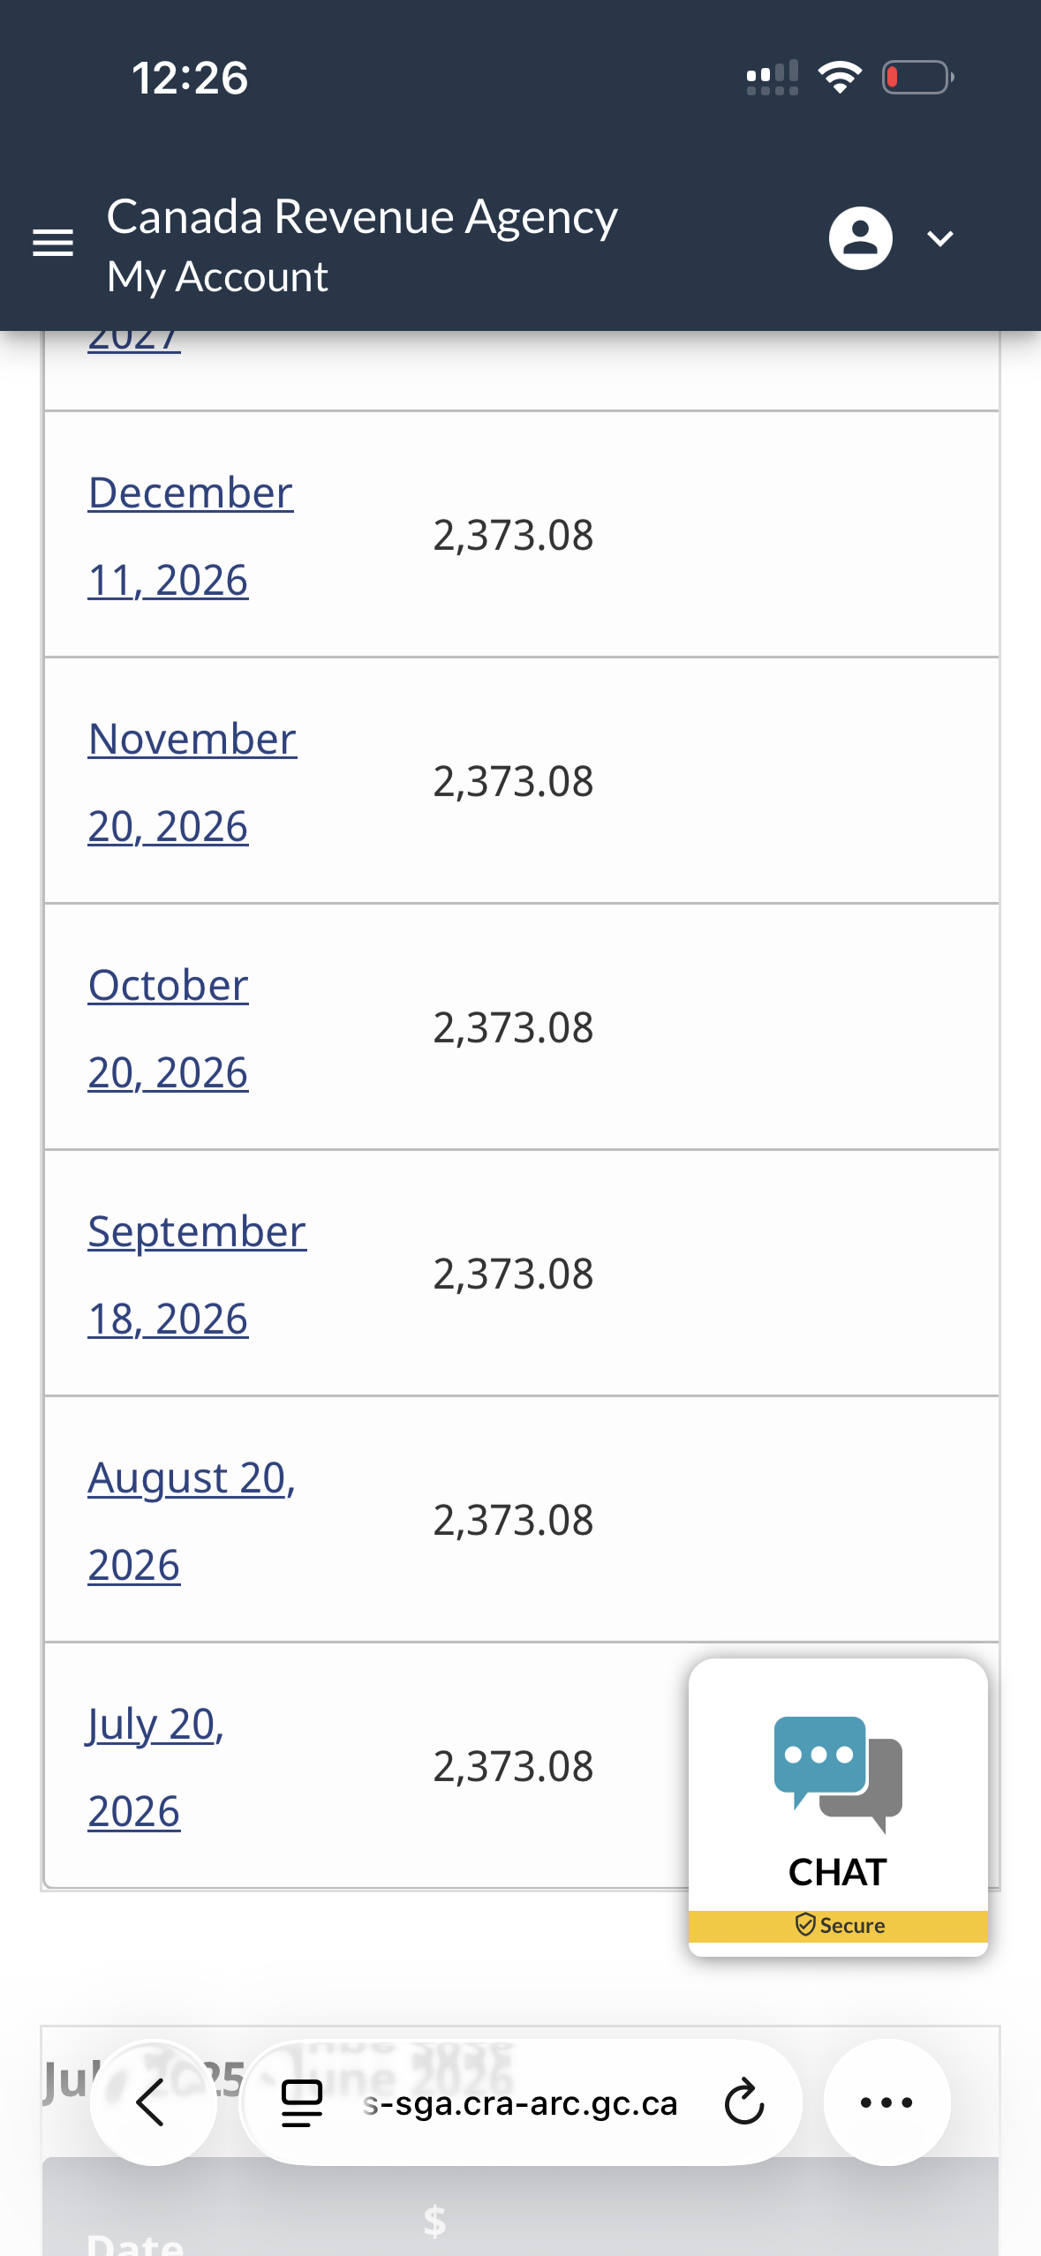Open August 20, 2026 payment link

coord(192,1521)
